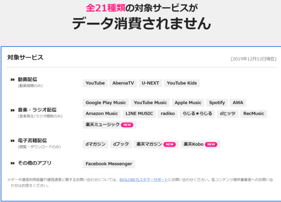Select the dヒッツ tag
The height and width of the screenshot is (202, 281).
click(227, 114)
